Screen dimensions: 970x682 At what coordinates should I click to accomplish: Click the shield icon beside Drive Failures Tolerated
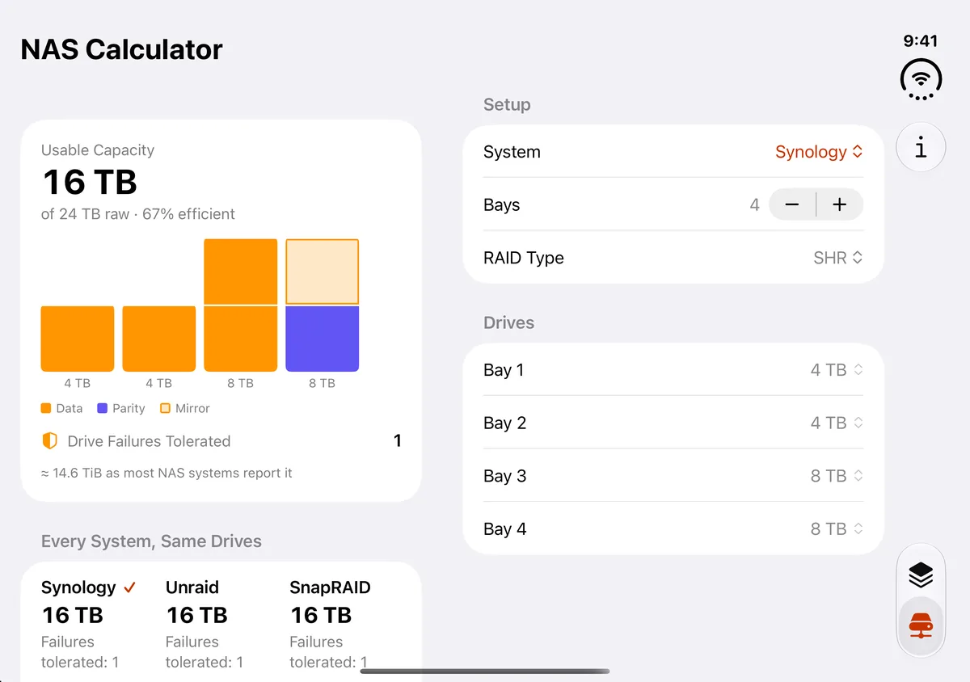pyautogui.click(x=49, y=441)
